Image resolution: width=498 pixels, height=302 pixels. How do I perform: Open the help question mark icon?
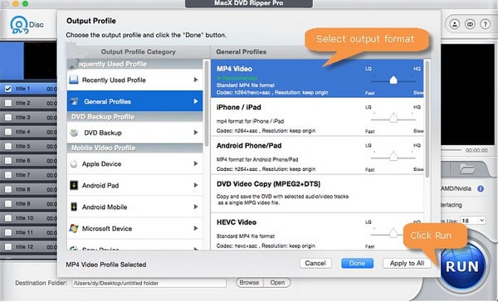(485, 24)
